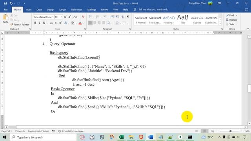
Task: Open the Select dropdown in Editing
Action: tap(232, 24)
